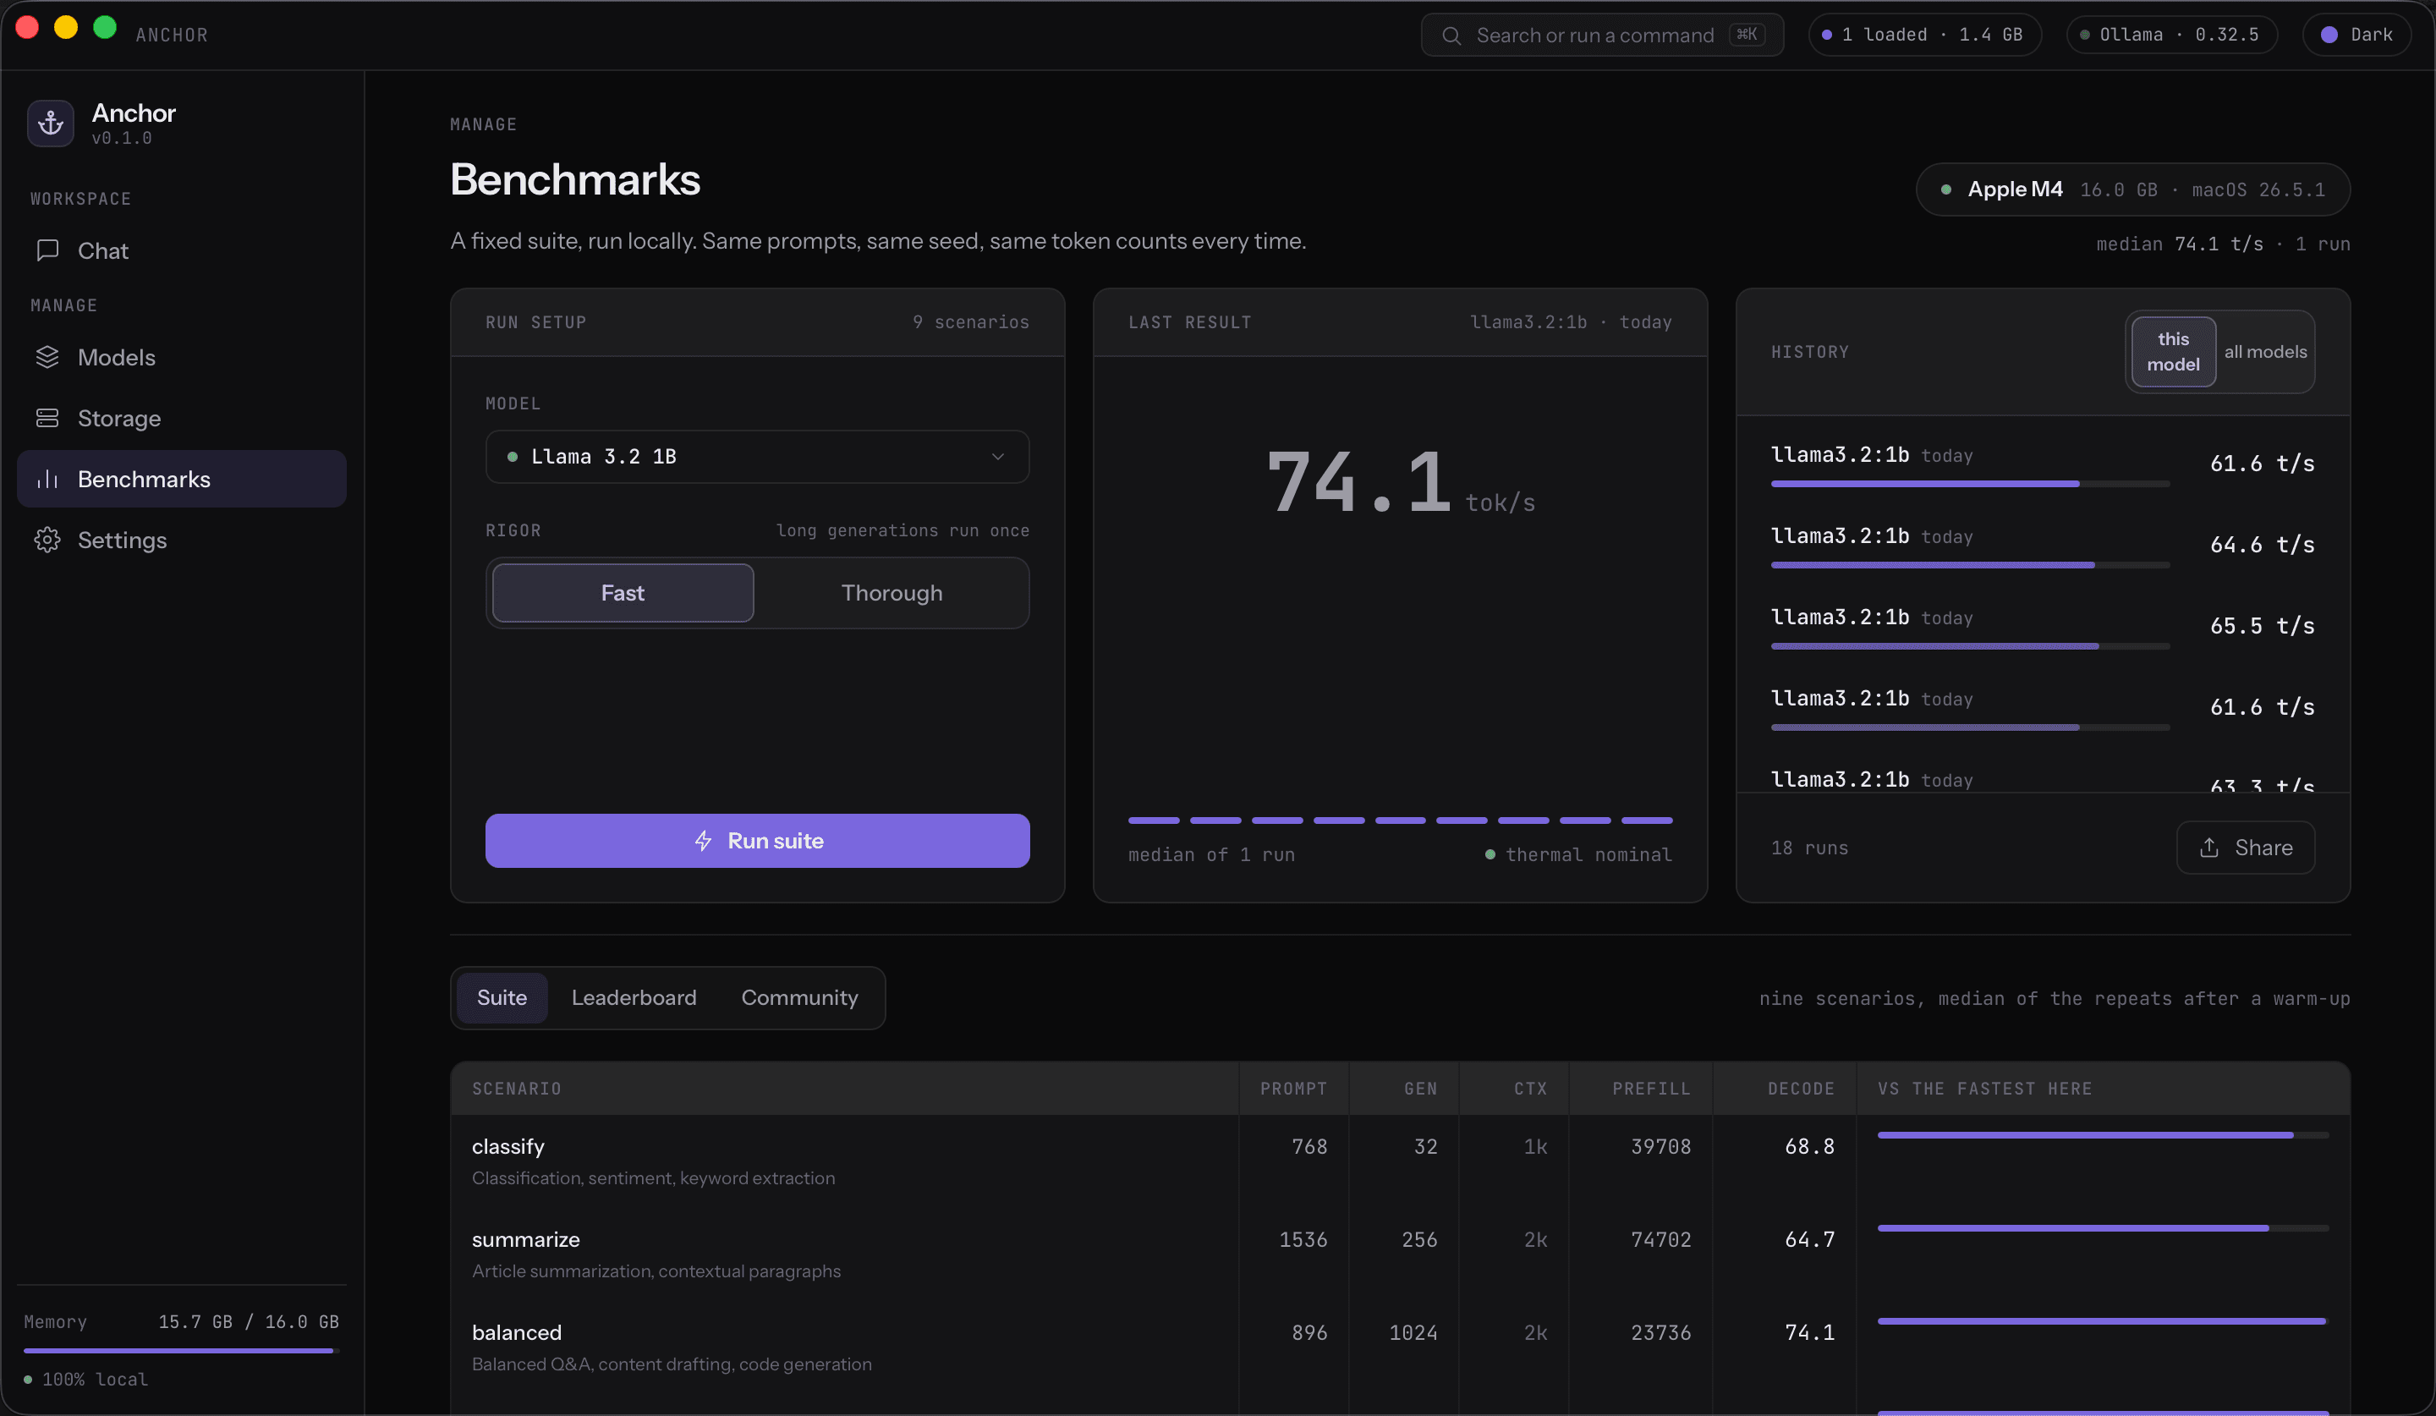The height and width of the screenshot is (1416, 2436).
Task: Open the Storage page icon
Action: tap(47, 418)
